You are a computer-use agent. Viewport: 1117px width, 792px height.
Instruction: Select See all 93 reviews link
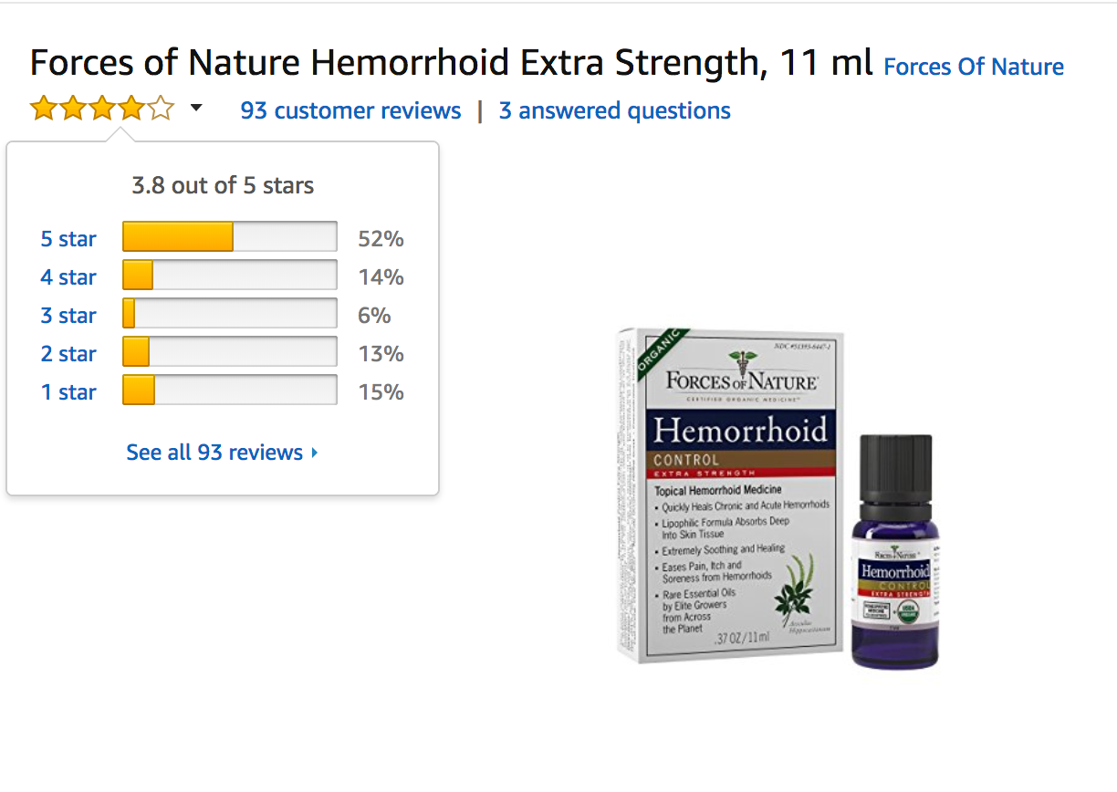(214, 453)
